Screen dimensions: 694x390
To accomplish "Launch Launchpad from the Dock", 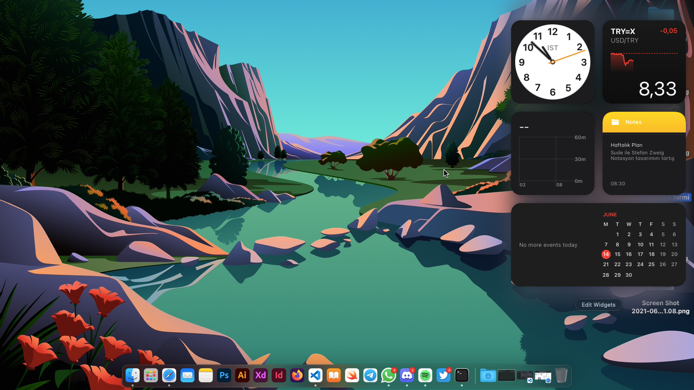I will (150, 375).
